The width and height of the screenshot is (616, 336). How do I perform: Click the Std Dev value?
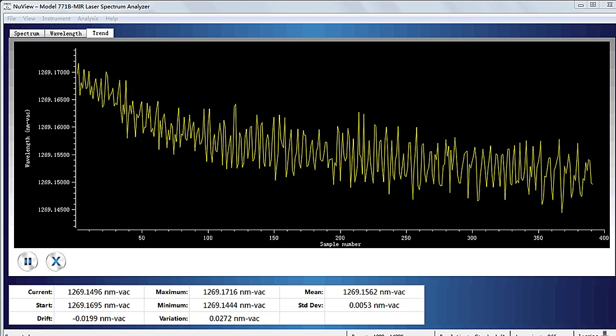(374, 305)
